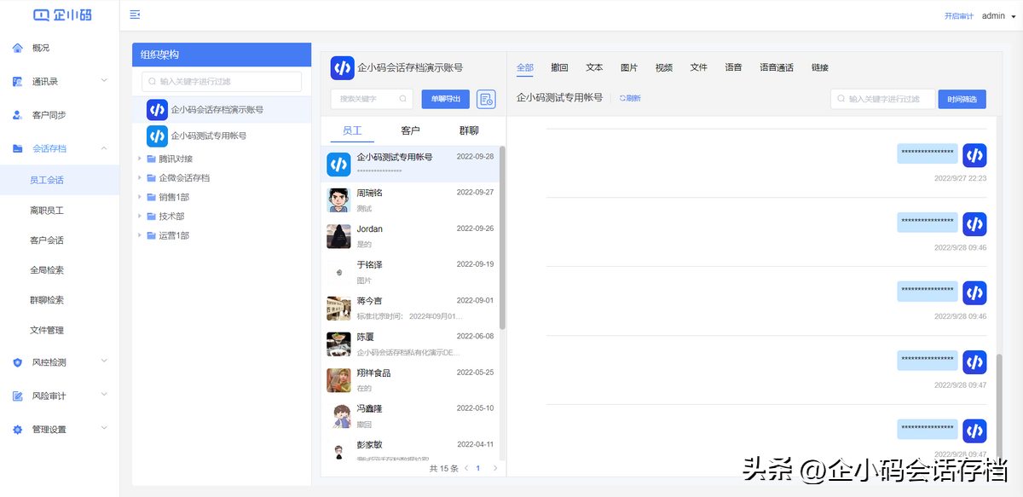This screenshot has width=1023, height=497.
Task: Click the 通讯录 contacts icon in the sidebar
Action: click(18, 82)
